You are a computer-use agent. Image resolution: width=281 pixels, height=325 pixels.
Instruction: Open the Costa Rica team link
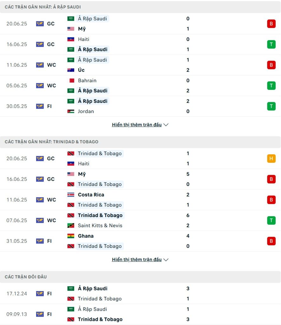pos(91,195)
